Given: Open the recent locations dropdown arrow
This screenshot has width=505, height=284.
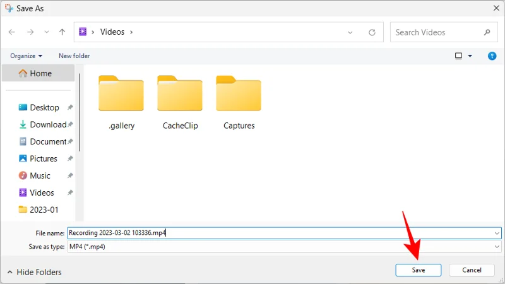Looking at the screenshot, I should click(47, 32).
